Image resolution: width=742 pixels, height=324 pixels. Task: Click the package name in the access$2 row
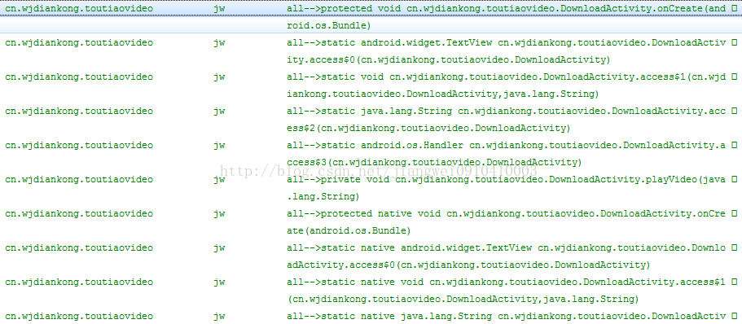click(79, 112)
